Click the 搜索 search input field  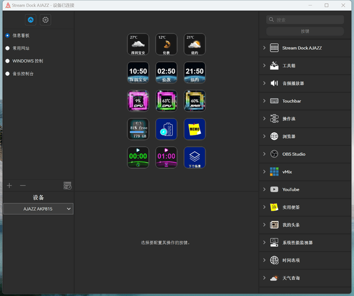308,20
